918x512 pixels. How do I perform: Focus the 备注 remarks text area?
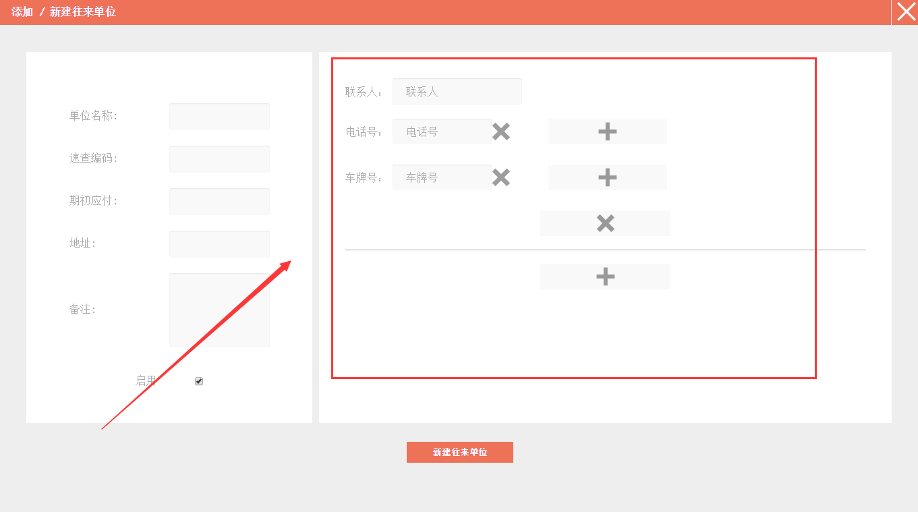click(219, 310)
